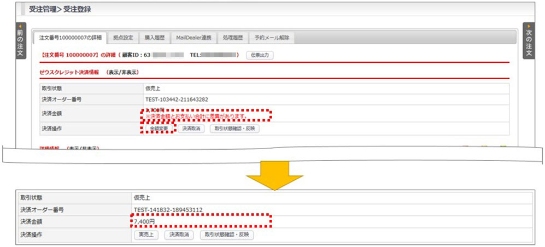Click the 受注管理> 受注登録 page heading
The image size is (545, 247).
(x=60, y=9)
